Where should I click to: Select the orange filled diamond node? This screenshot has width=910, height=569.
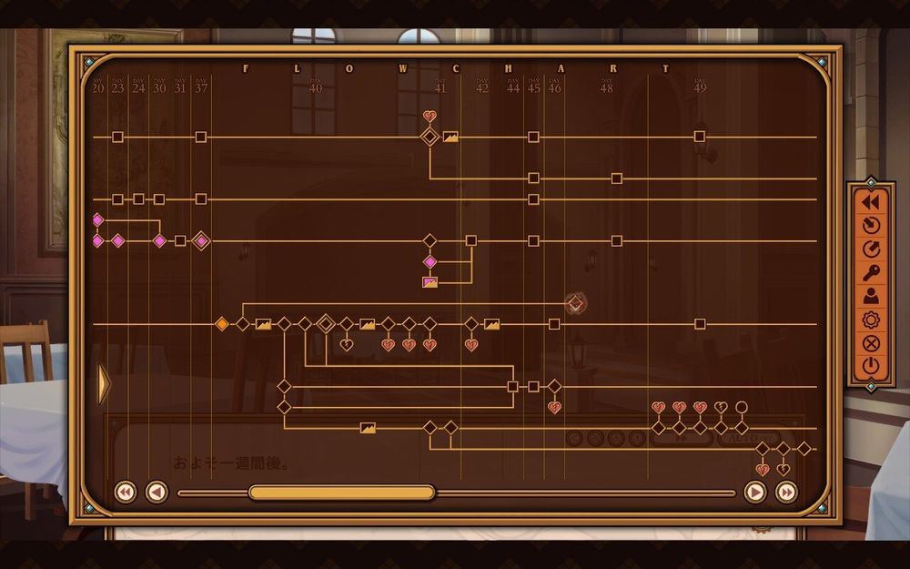click(x=222, y=324)
